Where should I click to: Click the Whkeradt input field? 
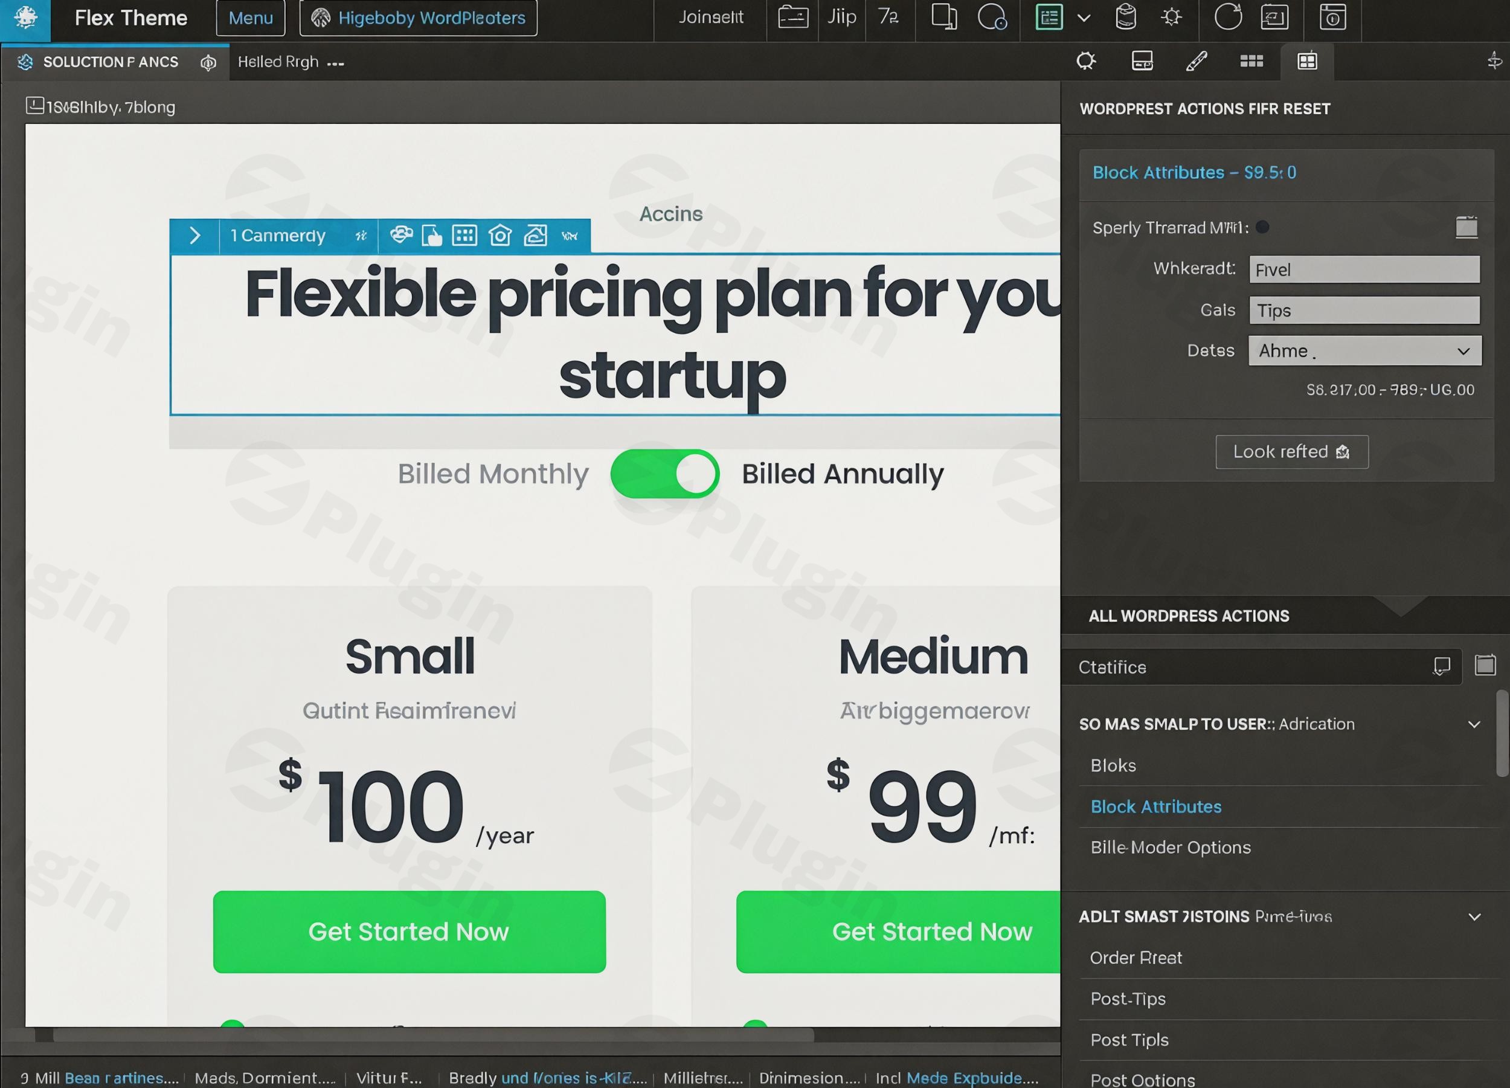[x=1364, y=269]
